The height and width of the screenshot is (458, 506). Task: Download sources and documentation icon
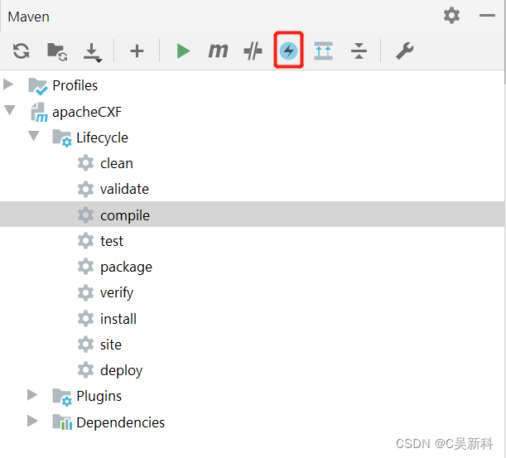click(93, 52)
